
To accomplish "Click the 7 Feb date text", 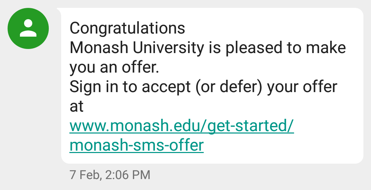I will 85,175.
